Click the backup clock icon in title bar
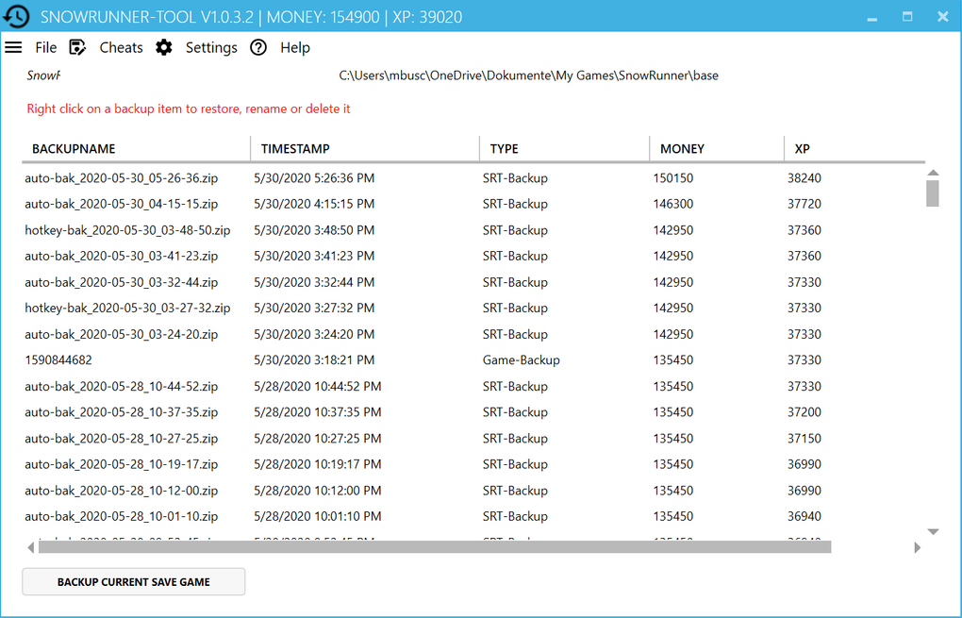The image size is (962, 618). pyautogui.click(x=17, y=17)
